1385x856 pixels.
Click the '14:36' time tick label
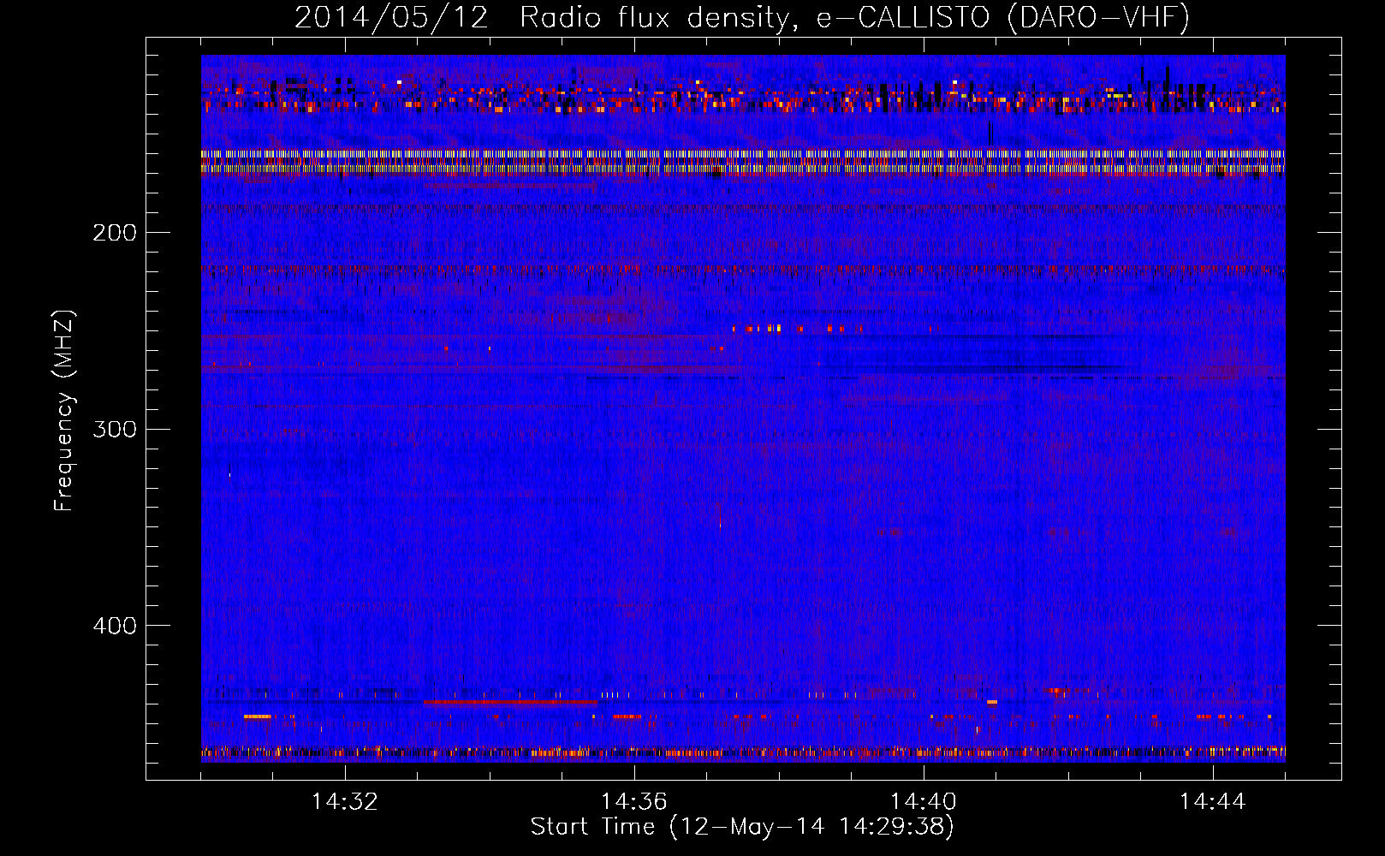point(634,802)
